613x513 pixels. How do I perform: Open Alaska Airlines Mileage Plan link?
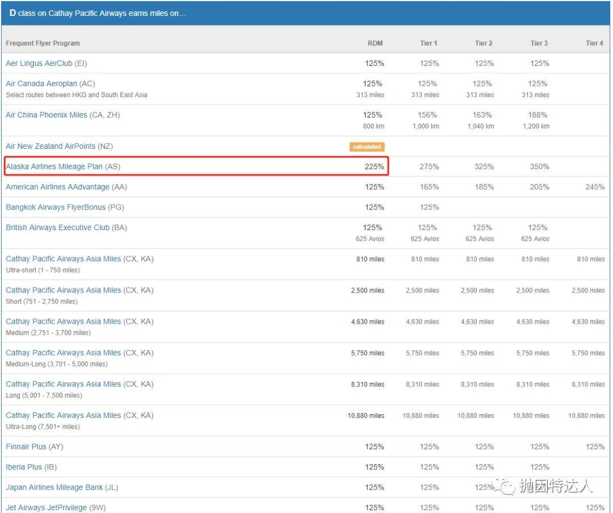click(x=54, y=166)
